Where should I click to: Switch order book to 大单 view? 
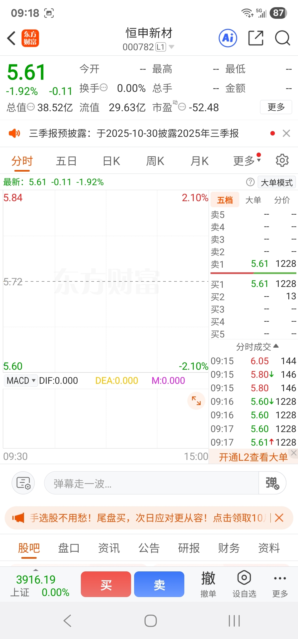coord(253,200)
